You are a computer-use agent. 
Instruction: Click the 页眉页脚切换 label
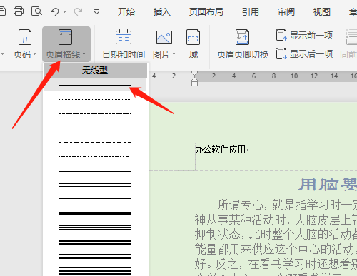click(243, 55)
